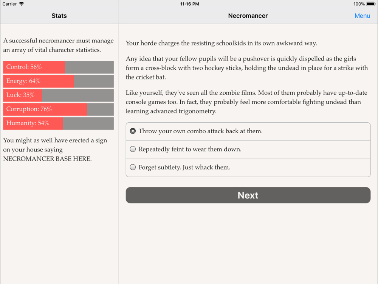Tap the Stats panel header
The height and width of the screenshot is (284, 378).
[x=59, y=16]
